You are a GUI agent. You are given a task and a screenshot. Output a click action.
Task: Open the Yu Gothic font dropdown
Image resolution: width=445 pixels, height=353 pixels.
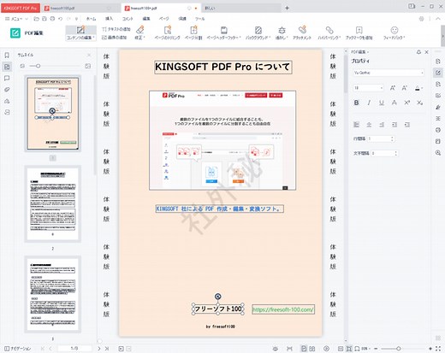(389, 73)
